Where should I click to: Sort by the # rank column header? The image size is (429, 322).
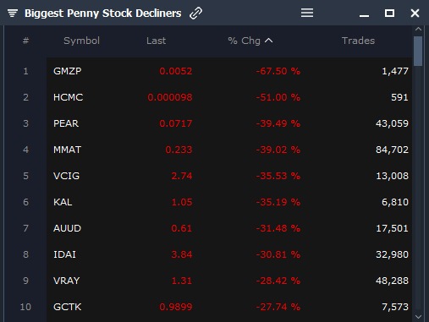[x=25, y=41]
